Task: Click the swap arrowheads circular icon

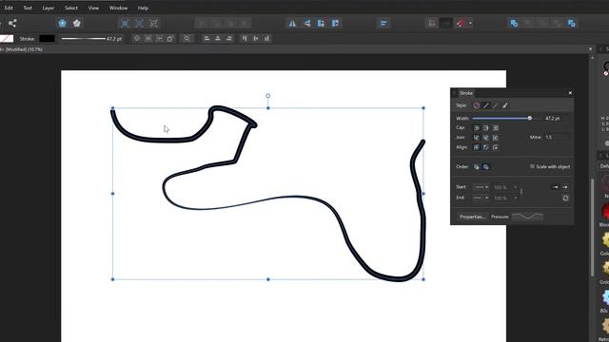Action: pos(565,199)
